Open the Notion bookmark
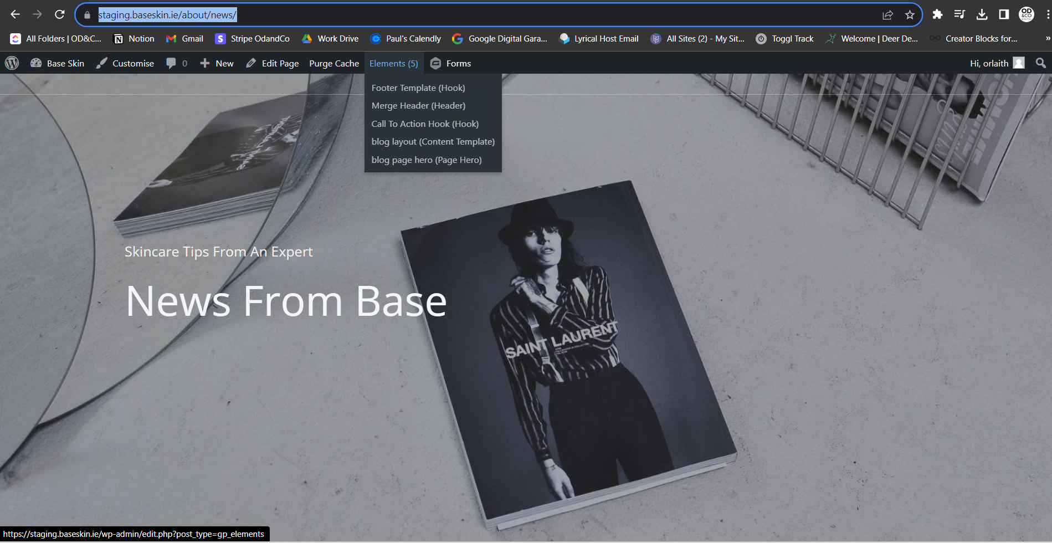This screenshot has height=543, width=1052. point(134,39)
